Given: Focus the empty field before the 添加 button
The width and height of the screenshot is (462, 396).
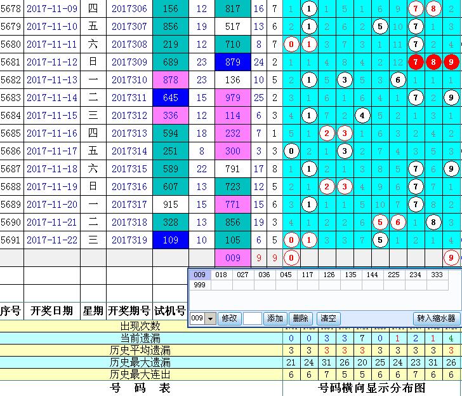Looking at the screenshot, I should click(252, 318).
